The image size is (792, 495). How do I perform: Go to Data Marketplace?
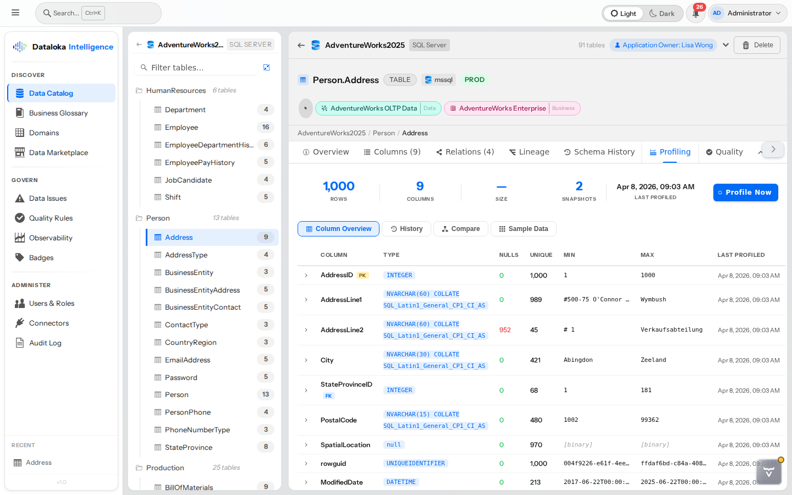[58, 153]
